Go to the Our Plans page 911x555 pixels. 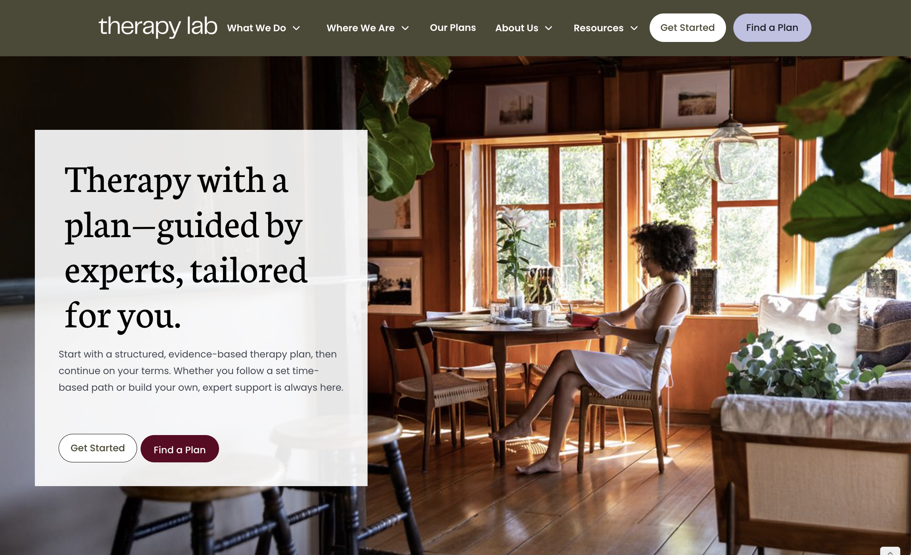tap(453, 28)
